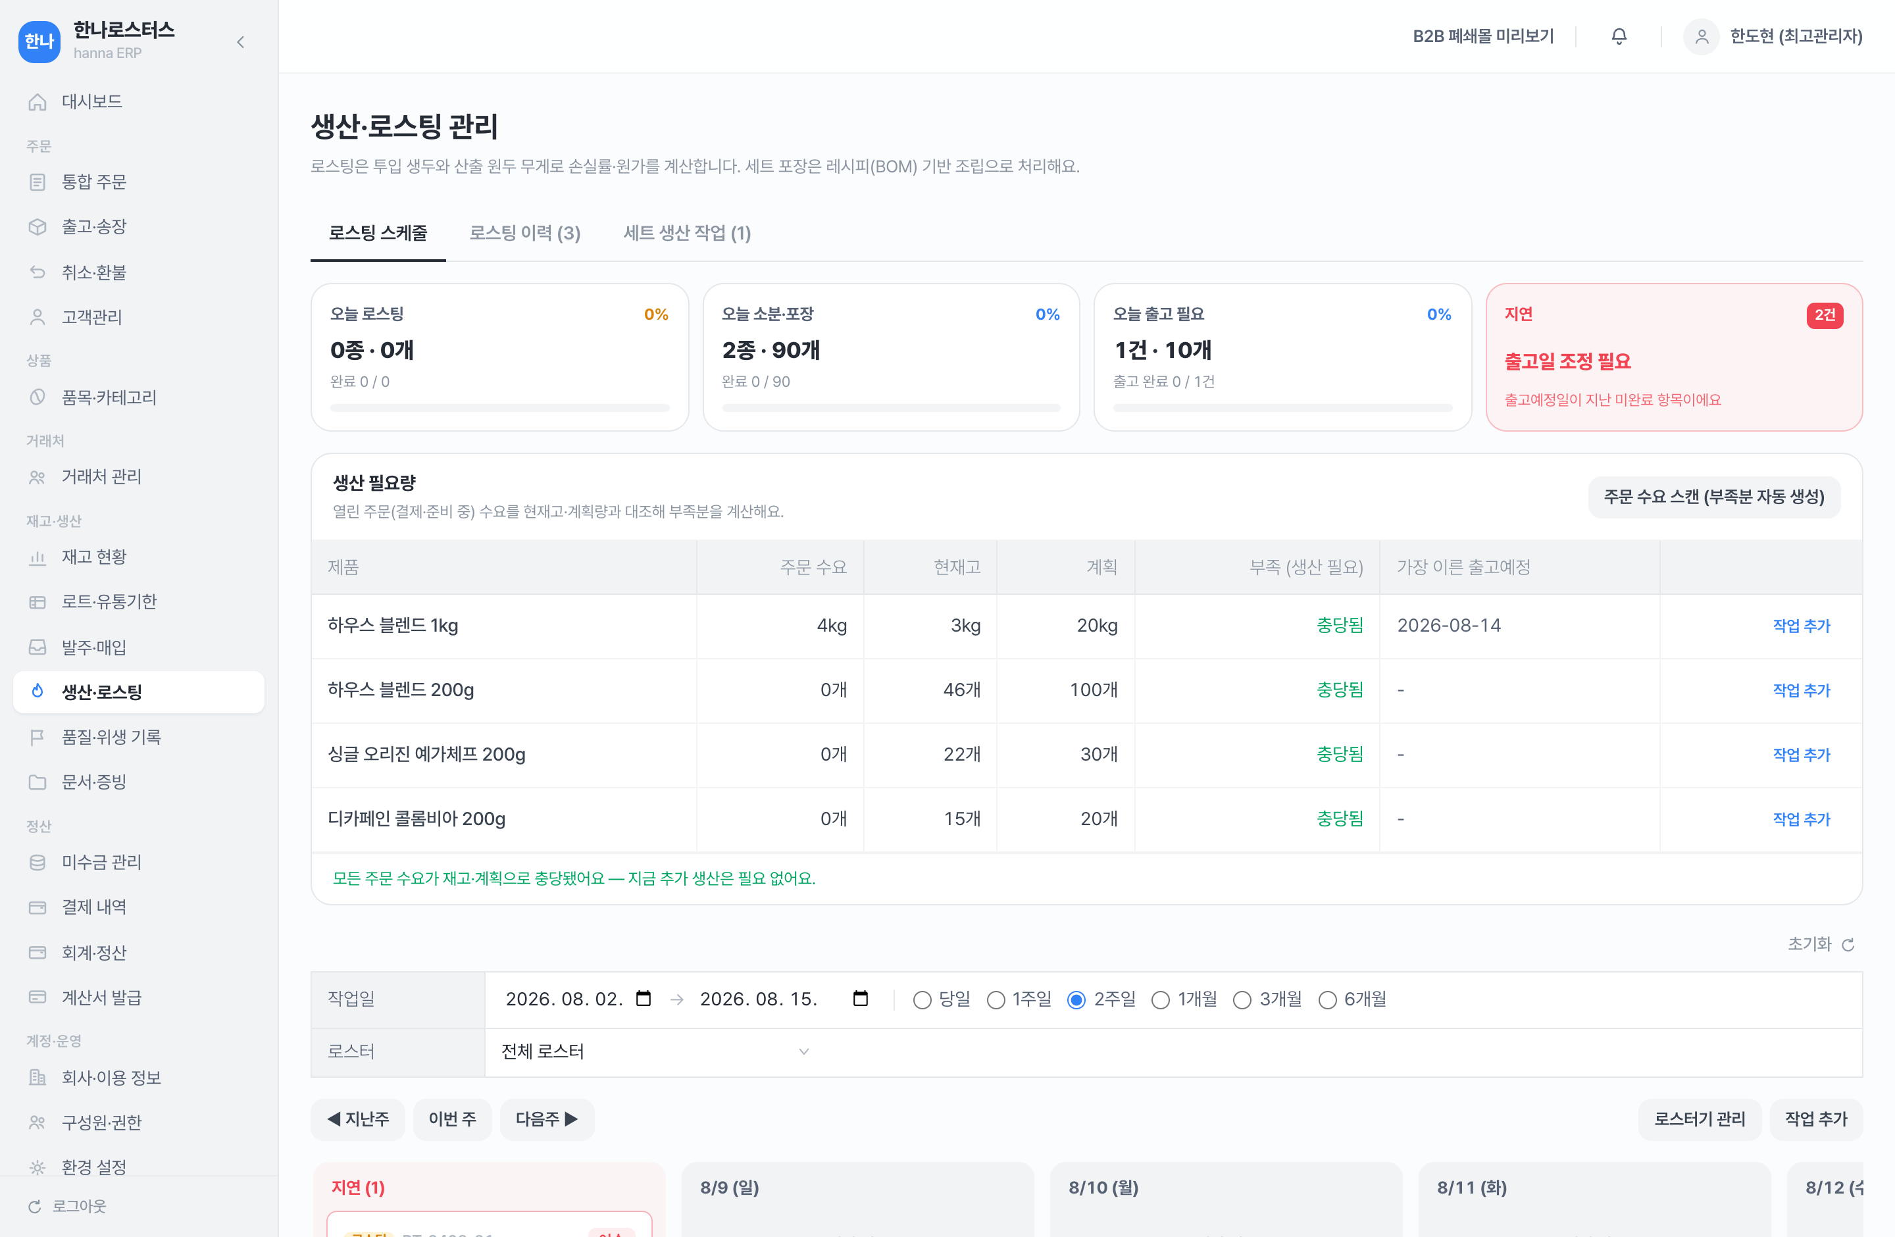Click the 출고·송장 box icon

pyautogui.click(x=38, y=227)
